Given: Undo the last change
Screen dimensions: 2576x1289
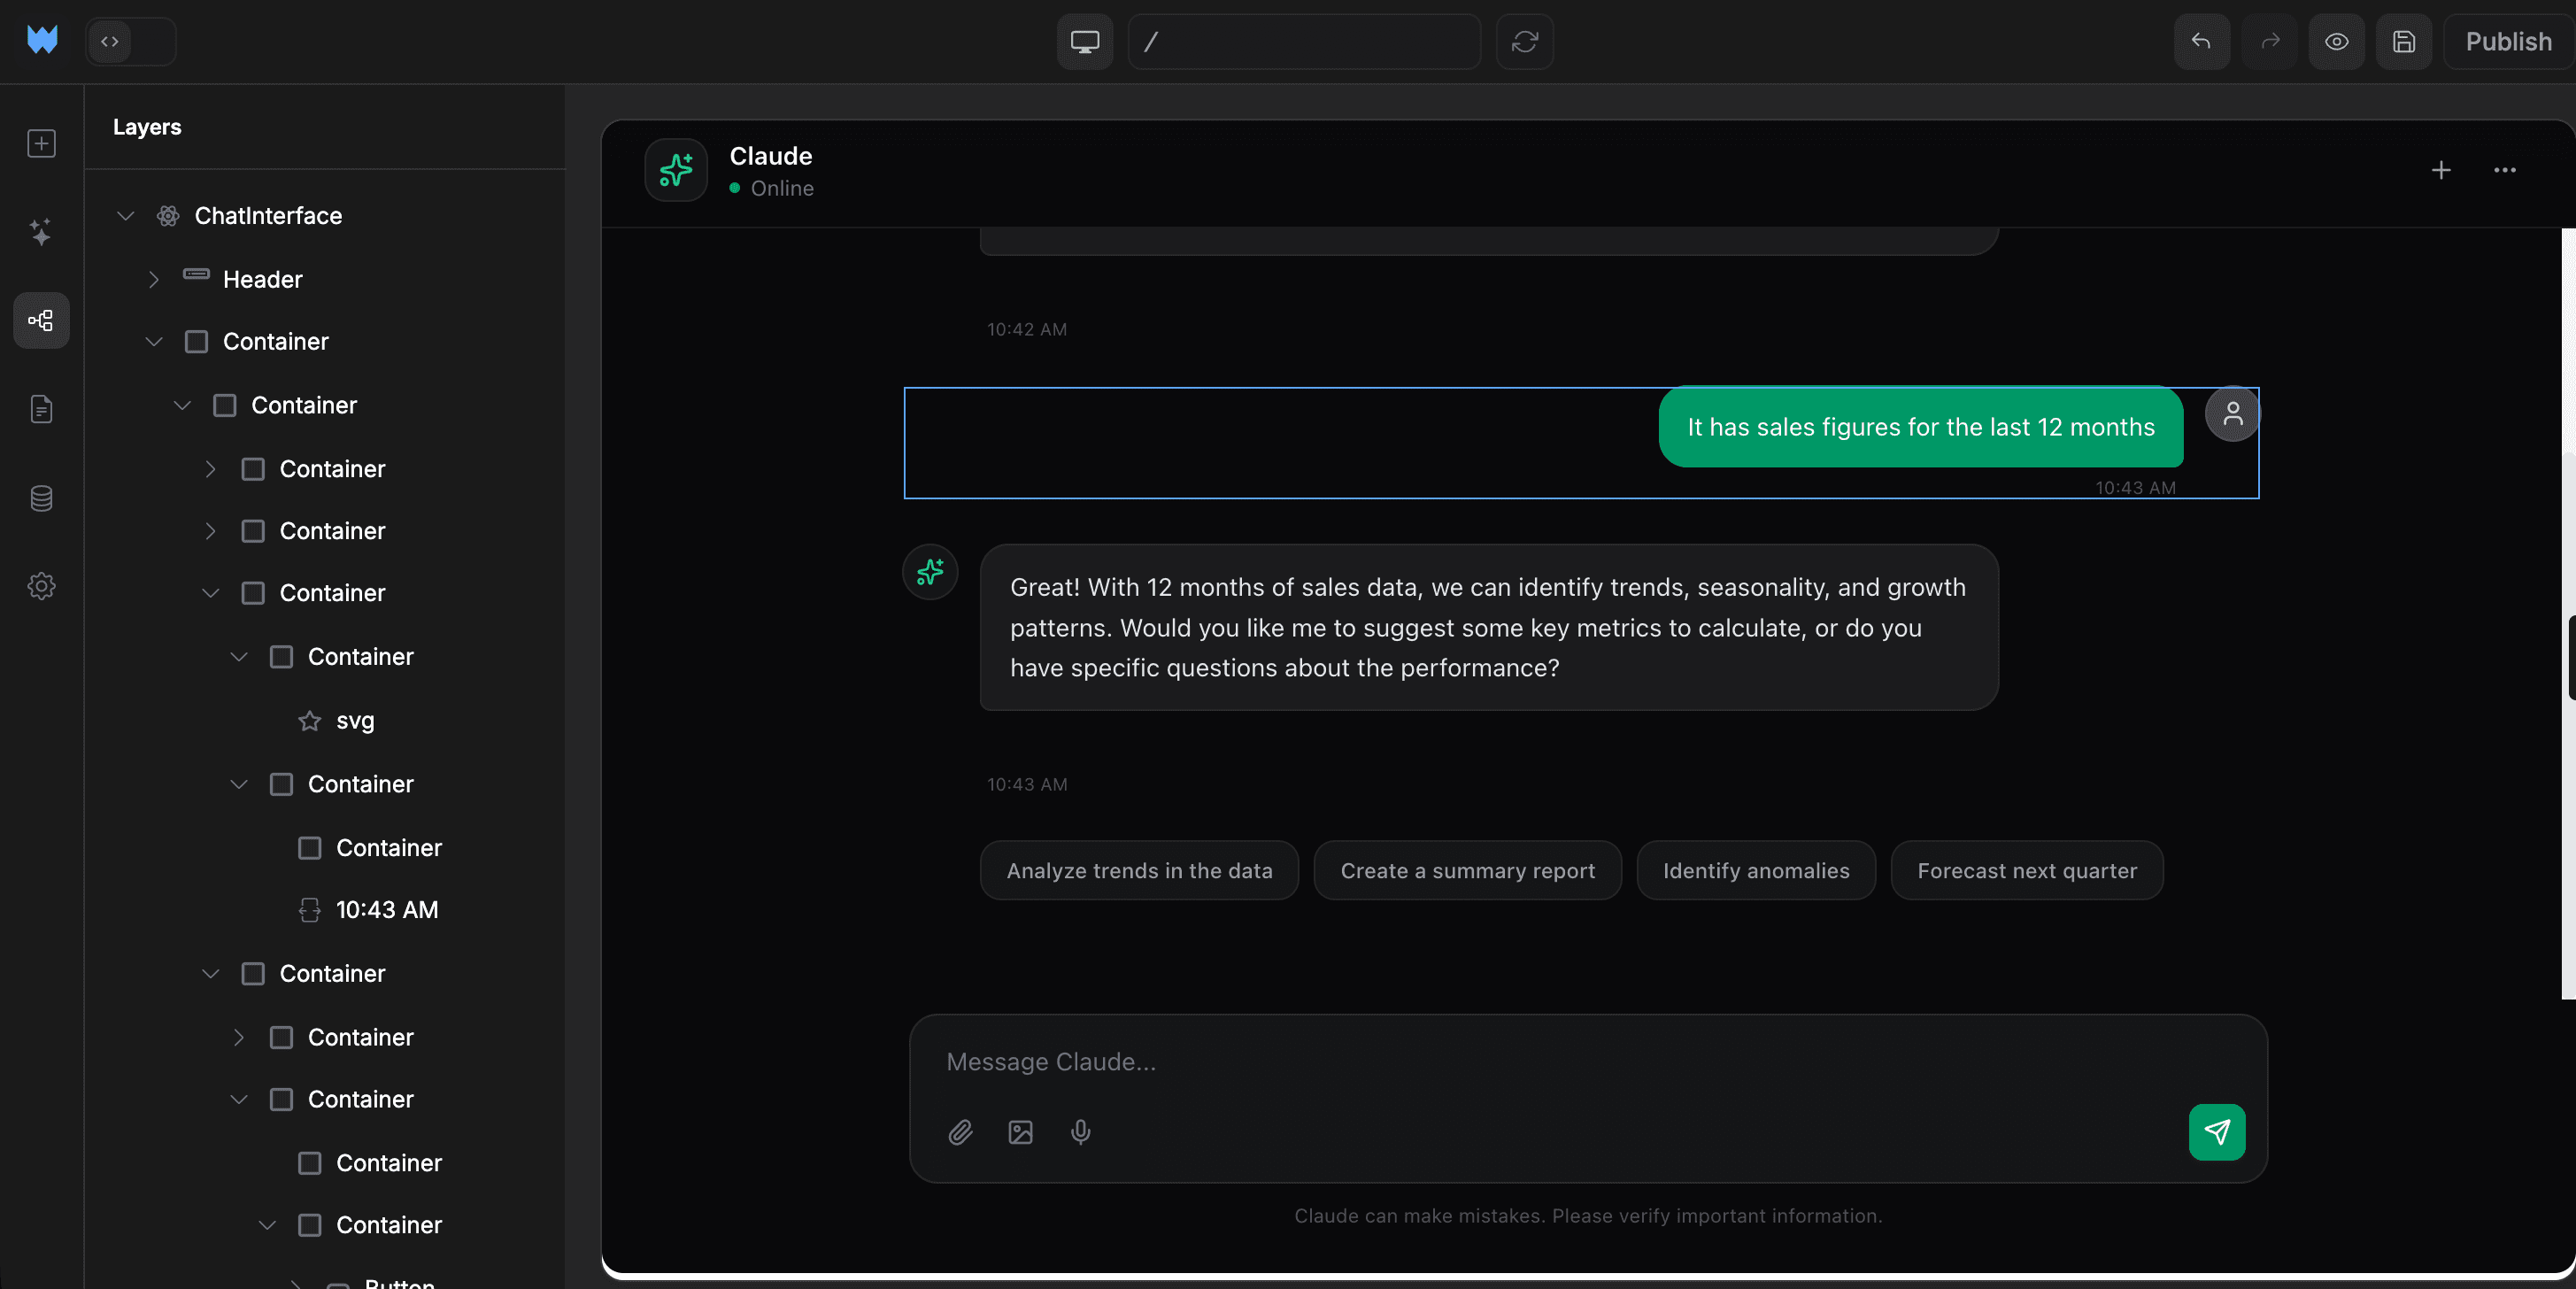Looking at the screenshot, I should 2201,42.
